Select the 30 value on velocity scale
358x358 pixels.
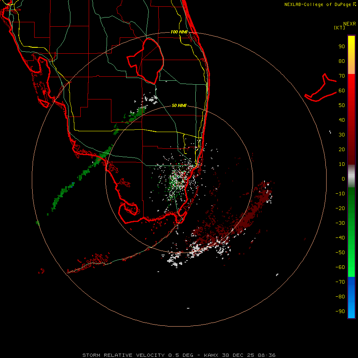click(342, 135)
